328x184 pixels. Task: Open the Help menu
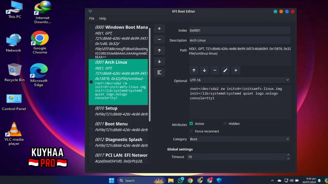point(102,18)
